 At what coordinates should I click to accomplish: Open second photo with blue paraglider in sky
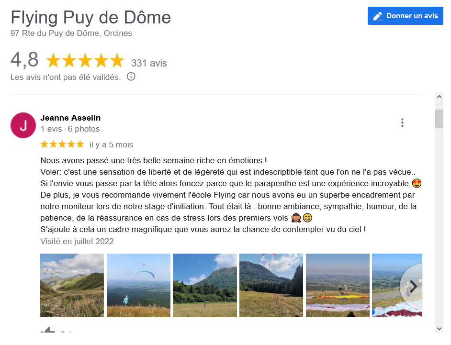[138, 286]
